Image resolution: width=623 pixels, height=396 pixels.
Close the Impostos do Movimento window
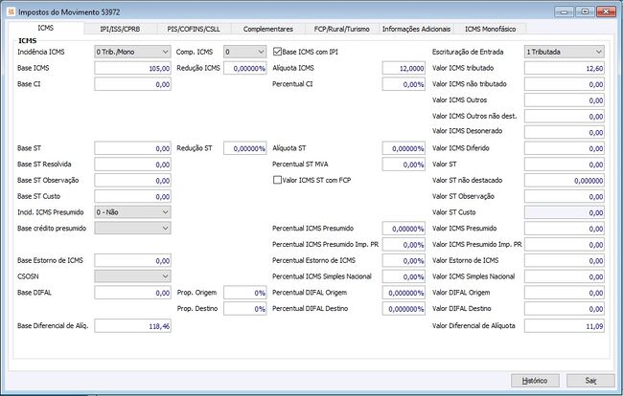pos(606,11)
